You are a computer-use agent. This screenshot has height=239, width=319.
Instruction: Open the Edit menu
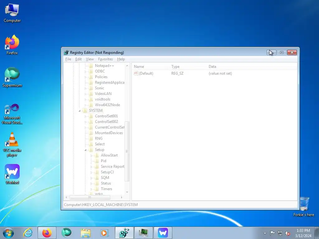tap(78, 59)
